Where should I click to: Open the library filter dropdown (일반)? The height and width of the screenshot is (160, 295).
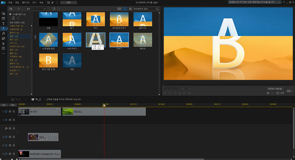point(35,9)
